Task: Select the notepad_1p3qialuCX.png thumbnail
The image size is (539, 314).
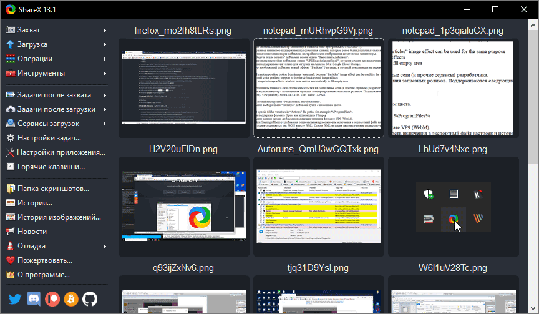Action: [454, 88]
